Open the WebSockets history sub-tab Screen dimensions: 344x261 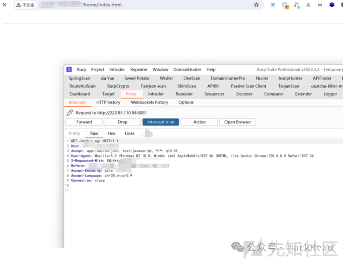pos(150,102)
